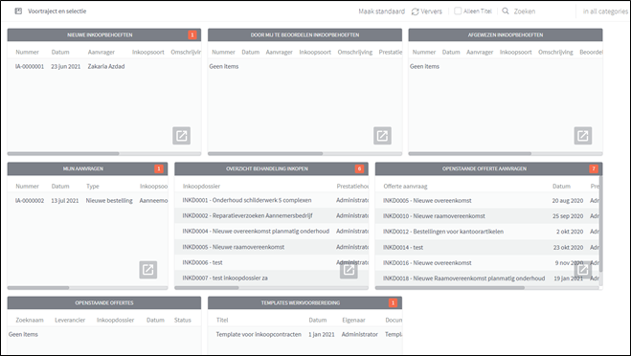
Task: Open Overzicht Behandeling Inkopen pop-out icon
Action: [x=349, y=270]
